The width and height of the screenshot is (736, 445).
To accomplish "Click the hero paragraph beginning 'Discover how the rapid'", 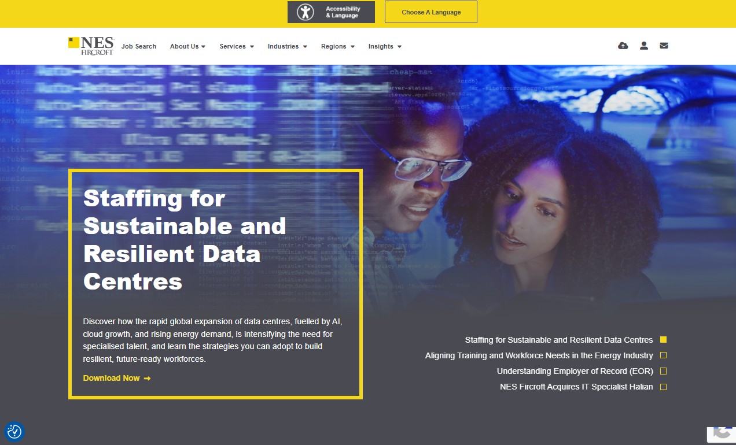I will coord(214,340).
